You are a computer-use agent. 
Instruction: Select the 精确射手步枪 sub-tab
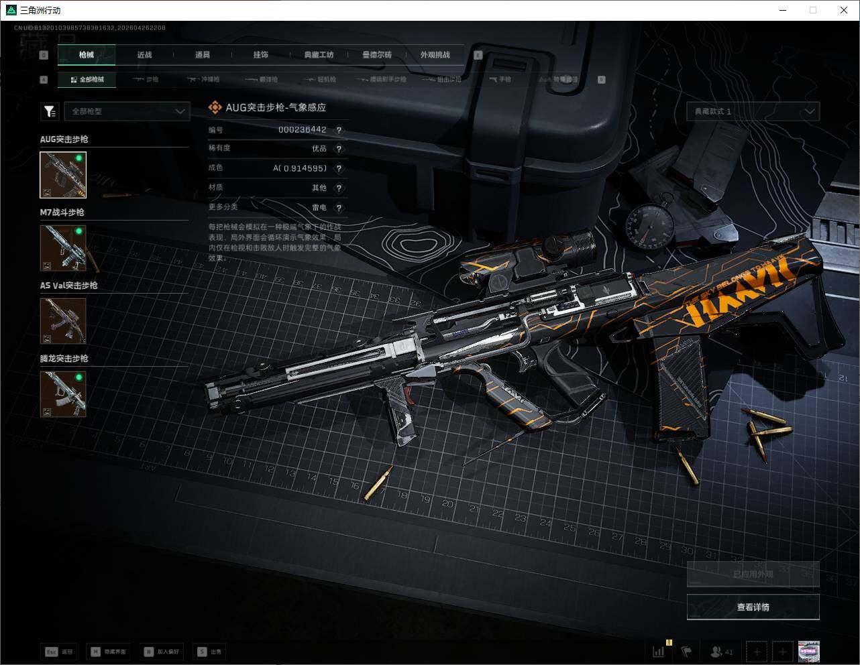pyautogui.click(x=382, y=79)
